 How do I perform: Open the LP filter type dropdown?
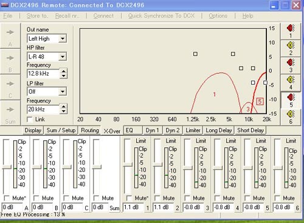(x=63, y=91)
